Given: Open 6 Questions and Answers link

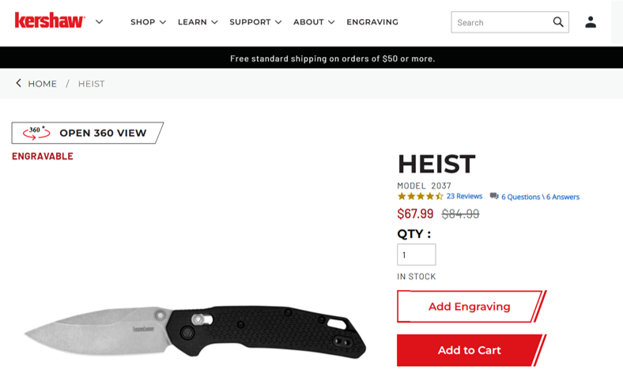Looking at the screenshot, I should click(540, 197).
